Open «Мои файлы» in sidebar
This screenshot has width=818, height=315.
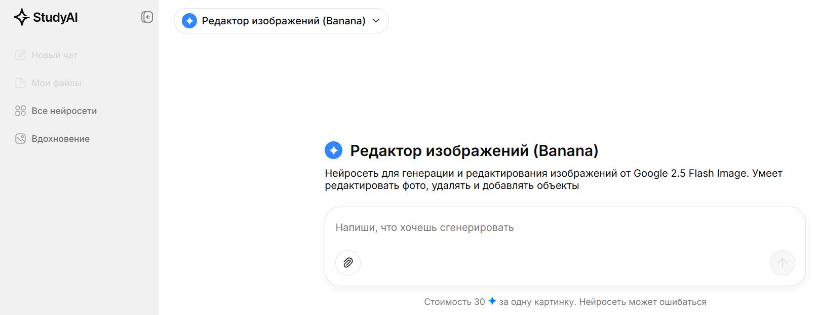(x=56, y=83)
